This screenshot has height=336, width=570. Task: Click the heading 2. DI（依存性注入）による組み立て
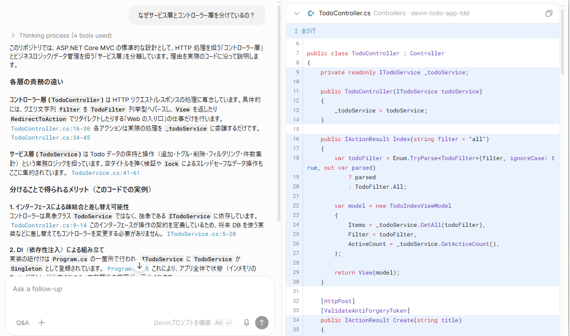click(x=57, y=250)
